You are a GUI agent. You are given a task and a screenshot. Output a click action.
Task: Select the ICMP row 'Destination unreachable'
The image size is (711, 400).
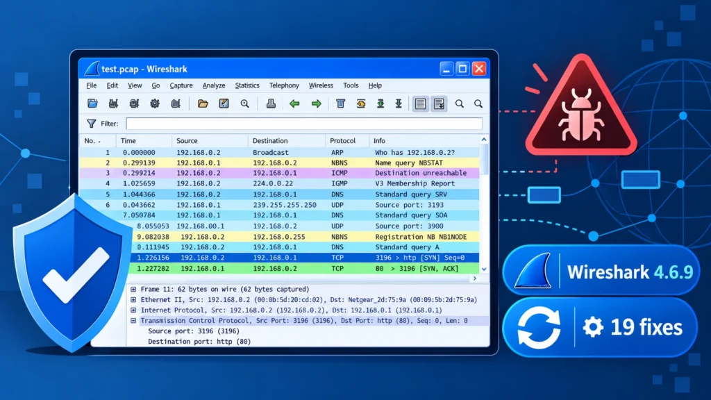(279, 173)
